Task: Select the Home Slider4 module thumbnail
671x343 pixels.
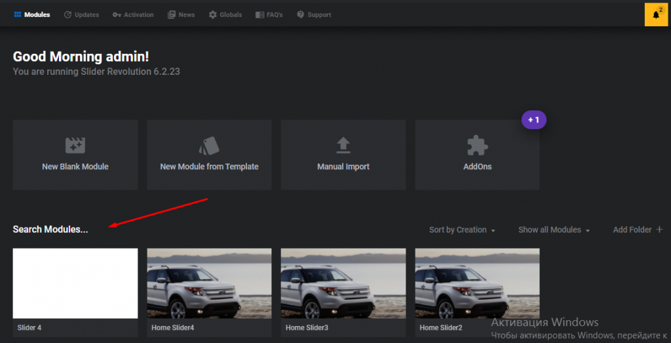Action: pyautogui.click(x=209, y=283)
